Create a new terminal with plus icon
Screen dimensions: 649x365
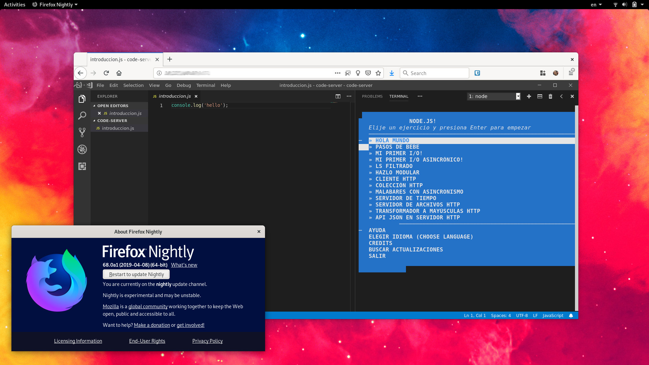tap(529, 96)
